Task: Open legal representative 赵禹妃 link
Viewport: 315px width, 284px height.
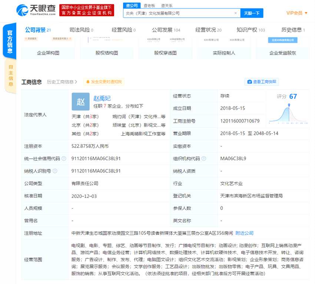Action: pos(102,98)
